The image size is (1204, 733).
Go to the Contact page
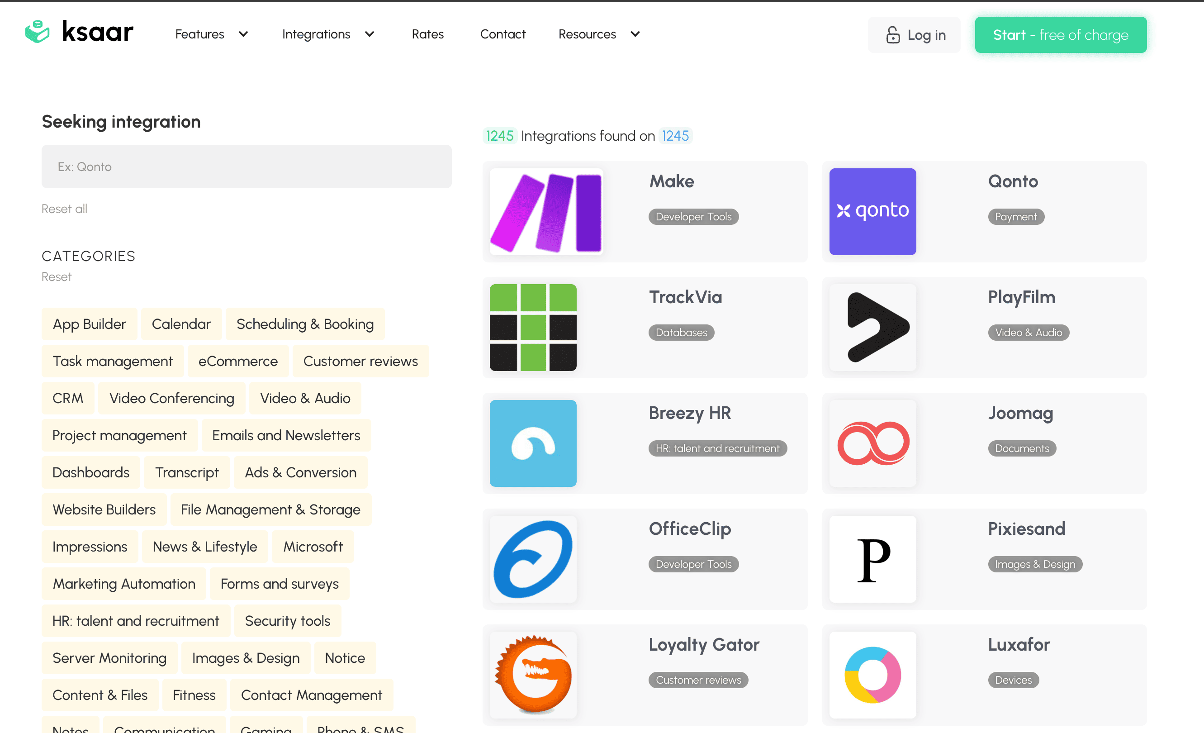click(x=503, y=34)
